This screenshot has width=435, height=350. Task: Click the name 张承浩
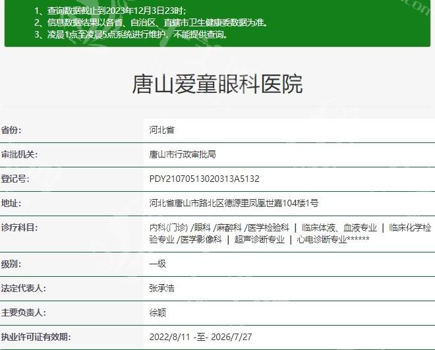coord(161,288)
